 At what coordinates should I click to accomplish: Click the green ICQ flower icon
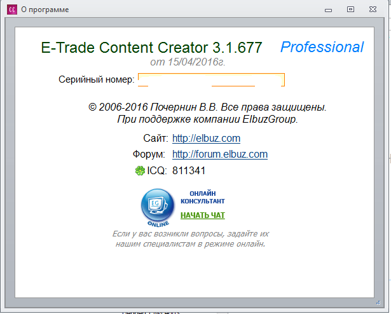pyautogui.click(x=140, y=171)
